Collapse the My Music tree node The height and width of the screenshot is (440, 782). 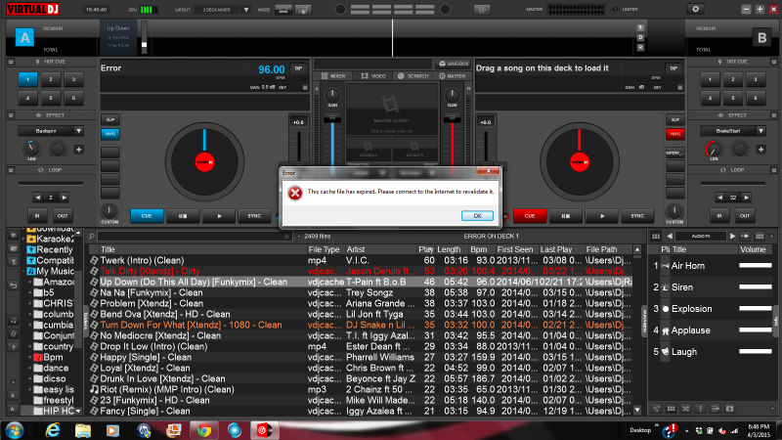tap(23, 272)
